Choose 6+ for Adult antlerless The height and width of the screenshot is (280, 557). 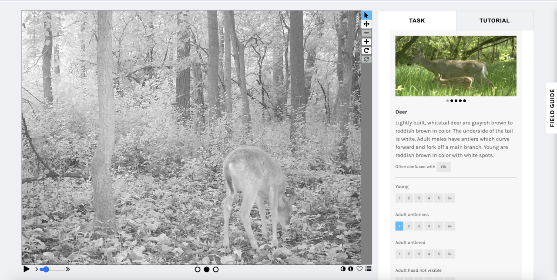click(x=450, y=226)
